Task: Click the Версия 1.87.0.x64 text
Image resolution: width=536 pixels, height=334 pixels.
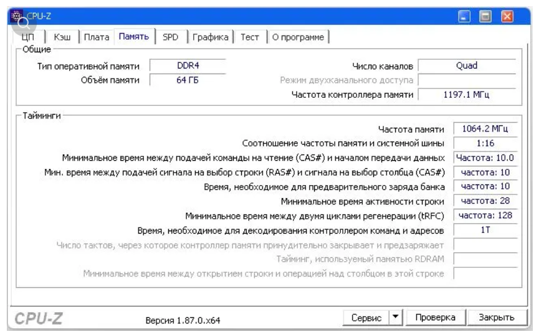Action: point(183,320)
